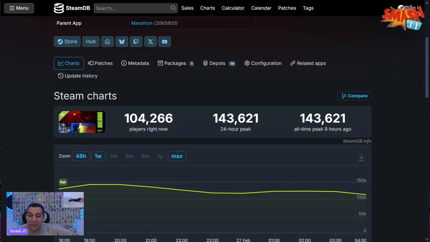Click the Bluesky butterfly icon
Screen dimensions: 430x242
(x=122, y=42)
